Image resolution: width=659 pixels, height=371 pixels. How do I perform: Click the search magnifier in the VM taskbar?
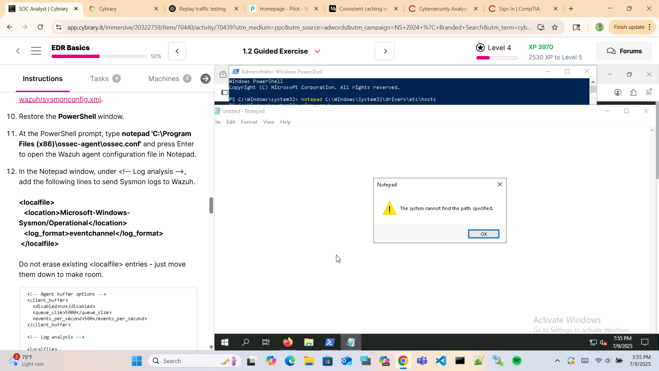(x=245, y=342)
